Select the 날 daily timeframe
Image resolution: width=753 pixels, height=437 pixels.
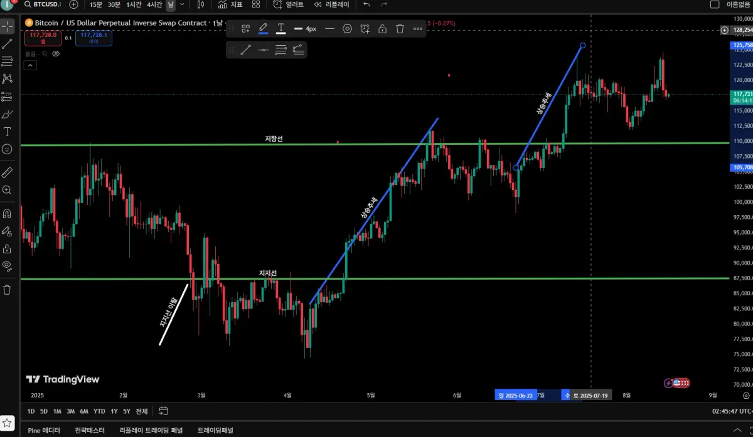pyautogui.click(x=171, y=4)
